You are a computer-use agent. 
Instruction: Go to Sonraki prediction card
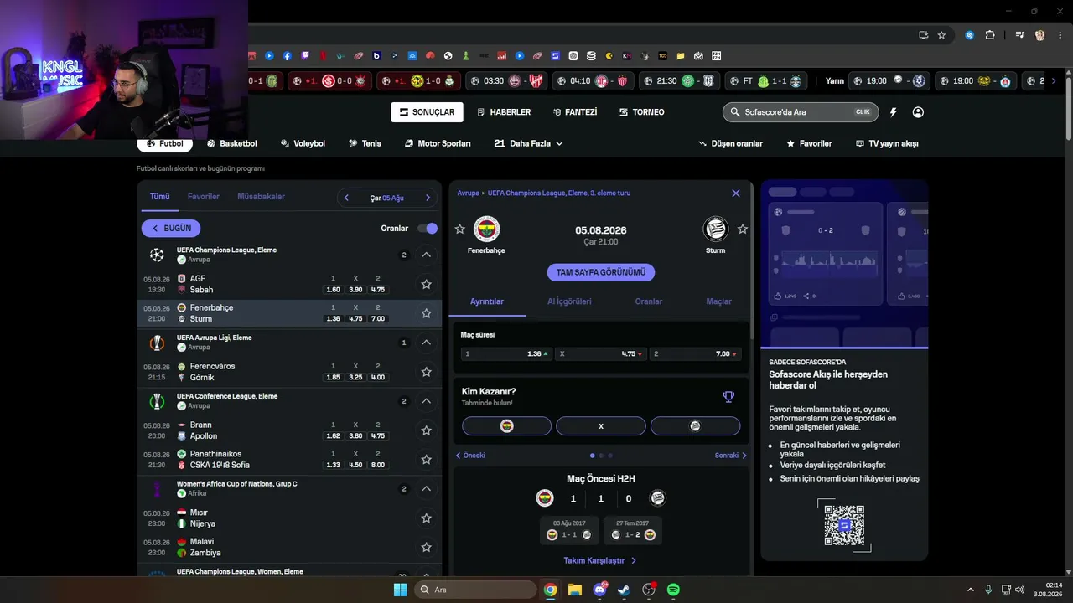pyautogui.click(x=730, y=456)
